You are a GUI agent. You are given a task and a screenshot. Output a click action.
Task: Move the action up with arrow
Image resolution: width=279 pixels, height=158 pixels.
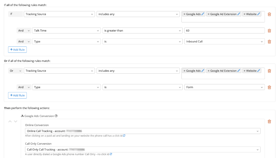coord(10,121)
